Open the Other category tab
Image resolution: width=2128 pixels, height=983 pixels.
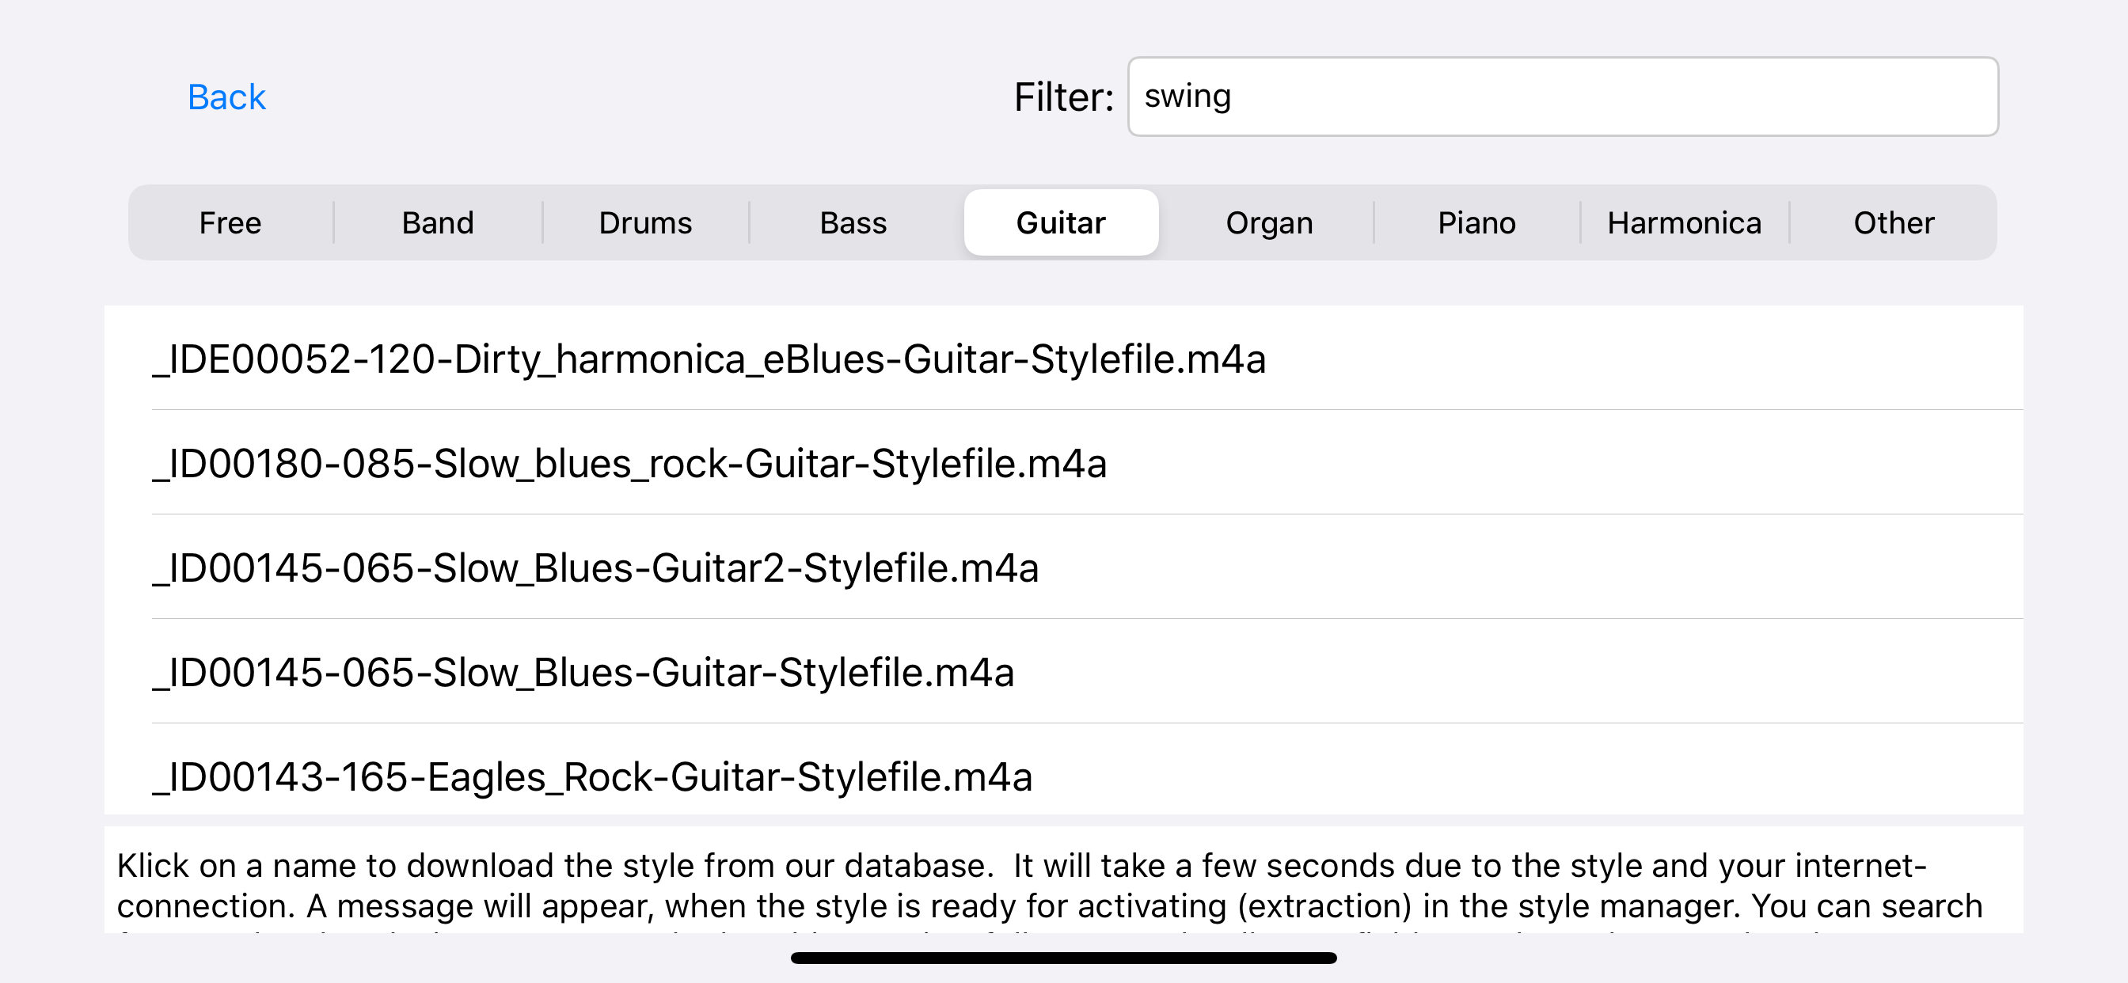click(1894, 223)
